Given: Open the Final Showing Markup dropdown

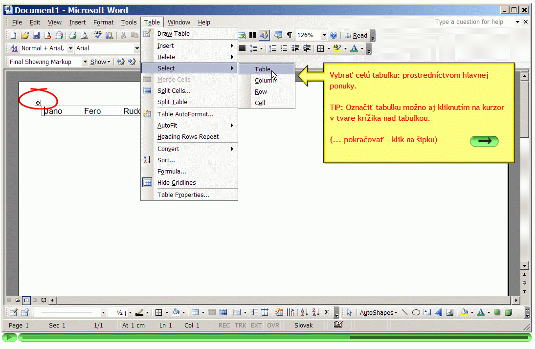Looking at the screenshot, I should click(85, 62).
